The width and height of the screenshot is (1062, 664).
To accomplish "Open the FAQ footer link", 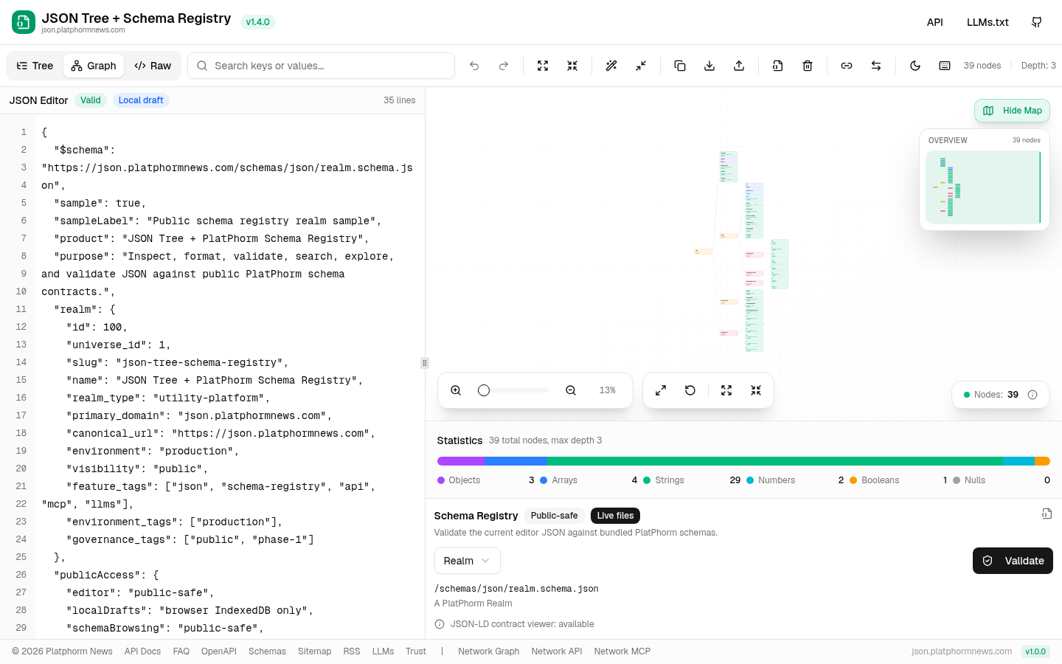I will tap(181, 651).
